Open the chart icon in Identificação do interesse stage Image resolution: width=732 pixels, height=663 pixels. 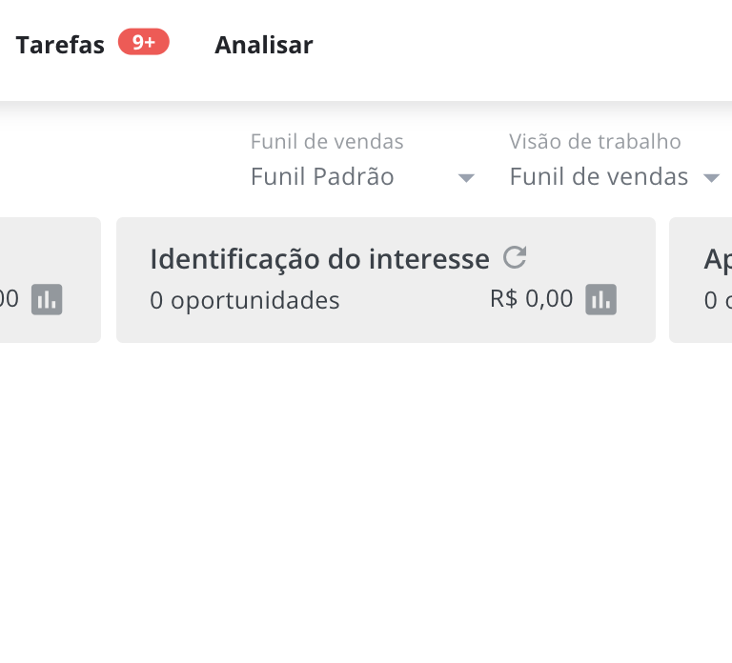coord(600,299)
